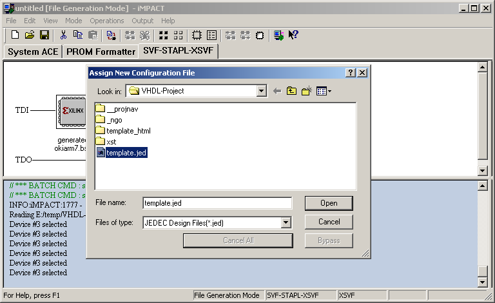This screenshot has height=303, width=495.
Task: Open the View Menu icon in dialog
Action: pos(324,91)
